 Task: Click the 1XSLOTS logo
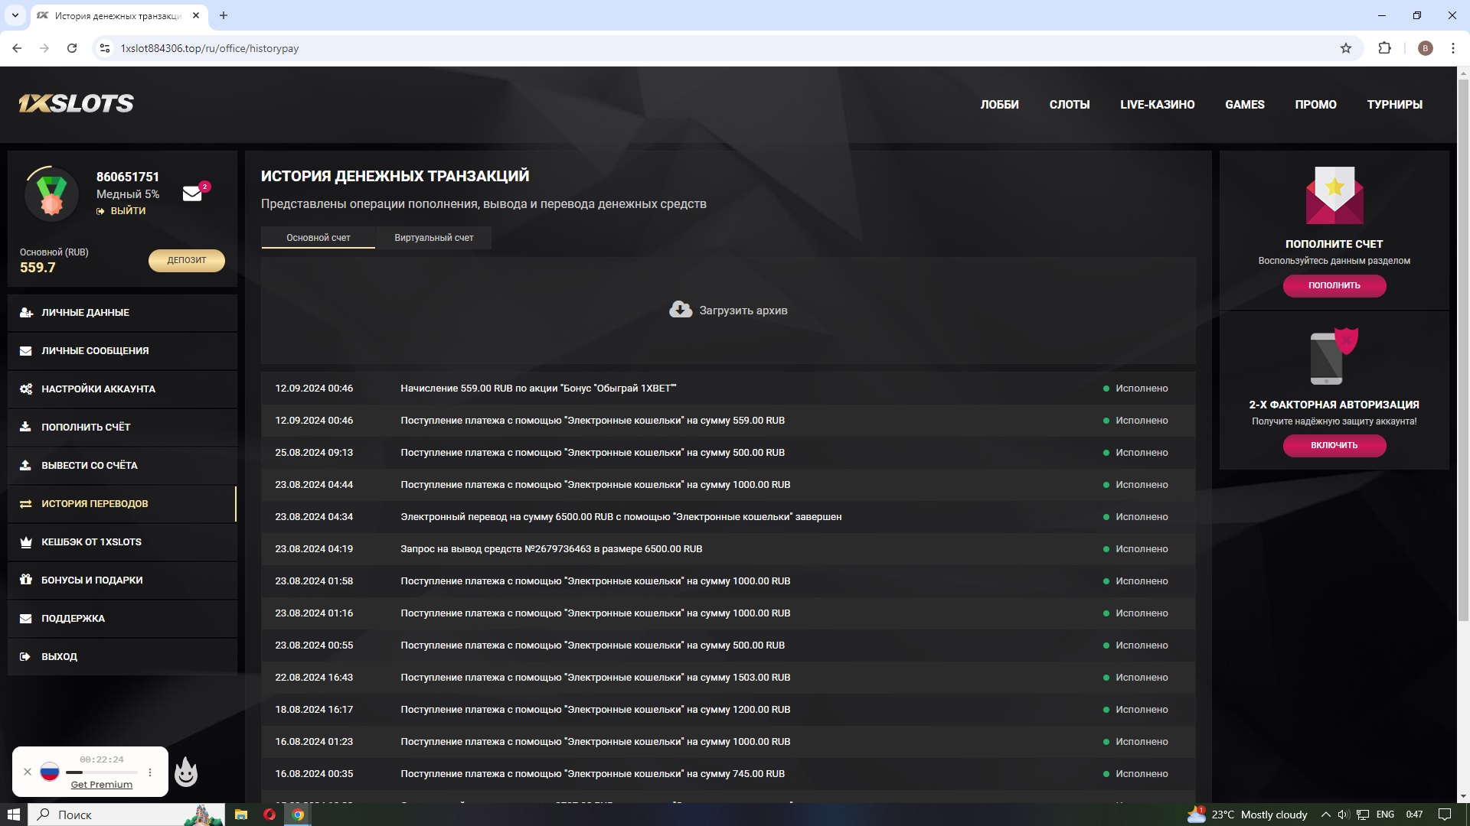[x=77, y=103]
